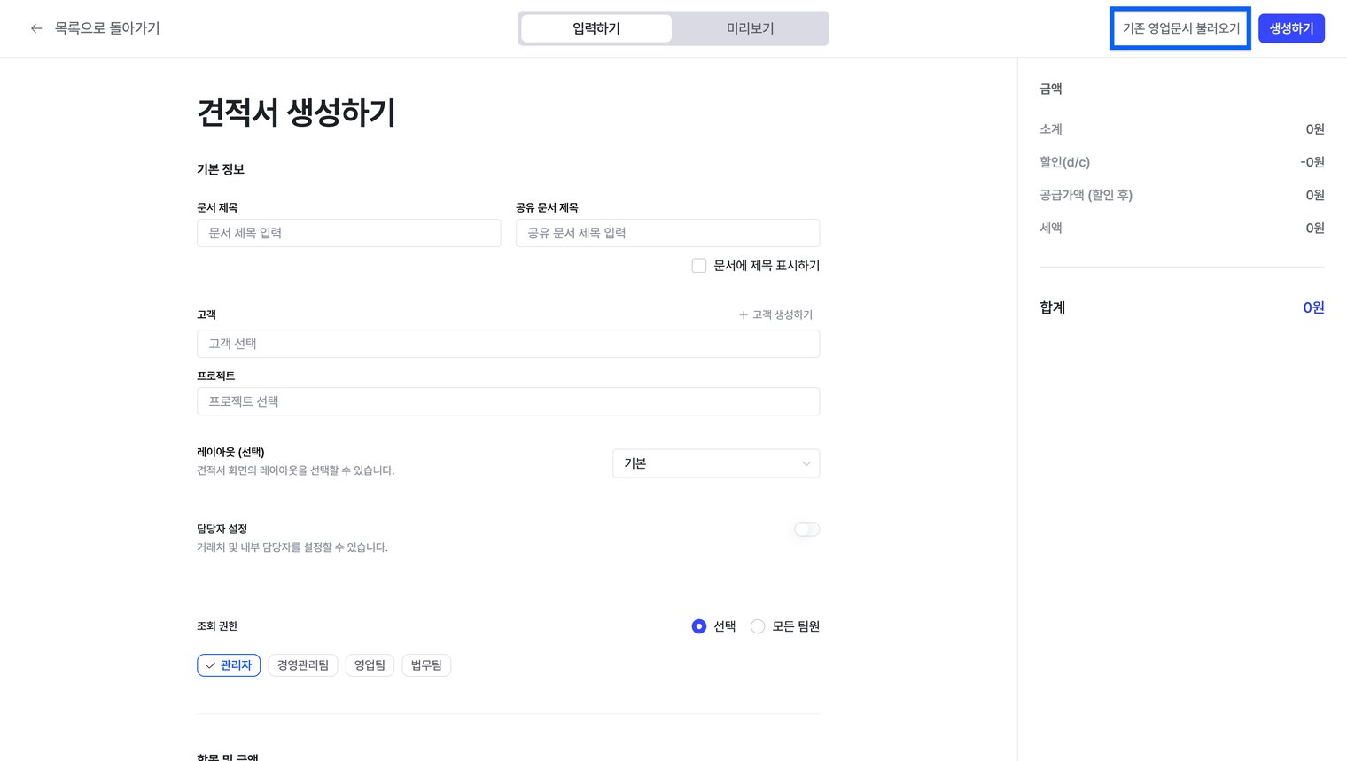Focus the 문서 제목 입력 field

pos(348,233)
